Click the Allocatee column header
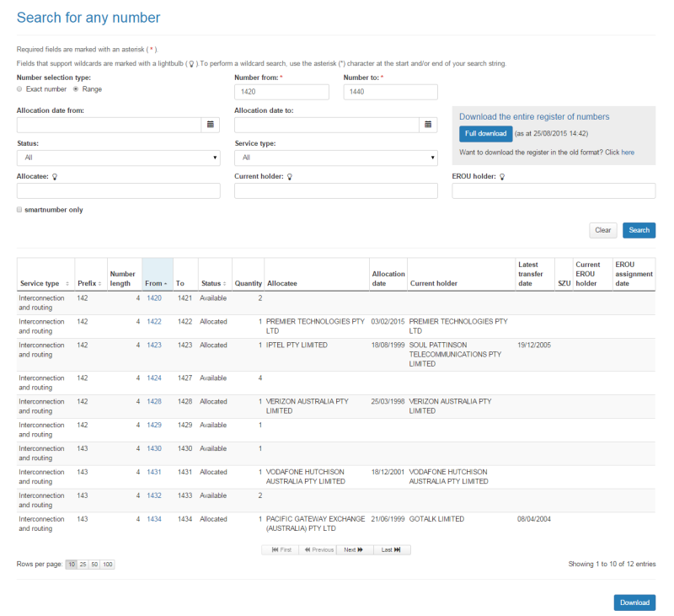The width and height of the screenshot is (674, 616). click(x=317, y=275)
